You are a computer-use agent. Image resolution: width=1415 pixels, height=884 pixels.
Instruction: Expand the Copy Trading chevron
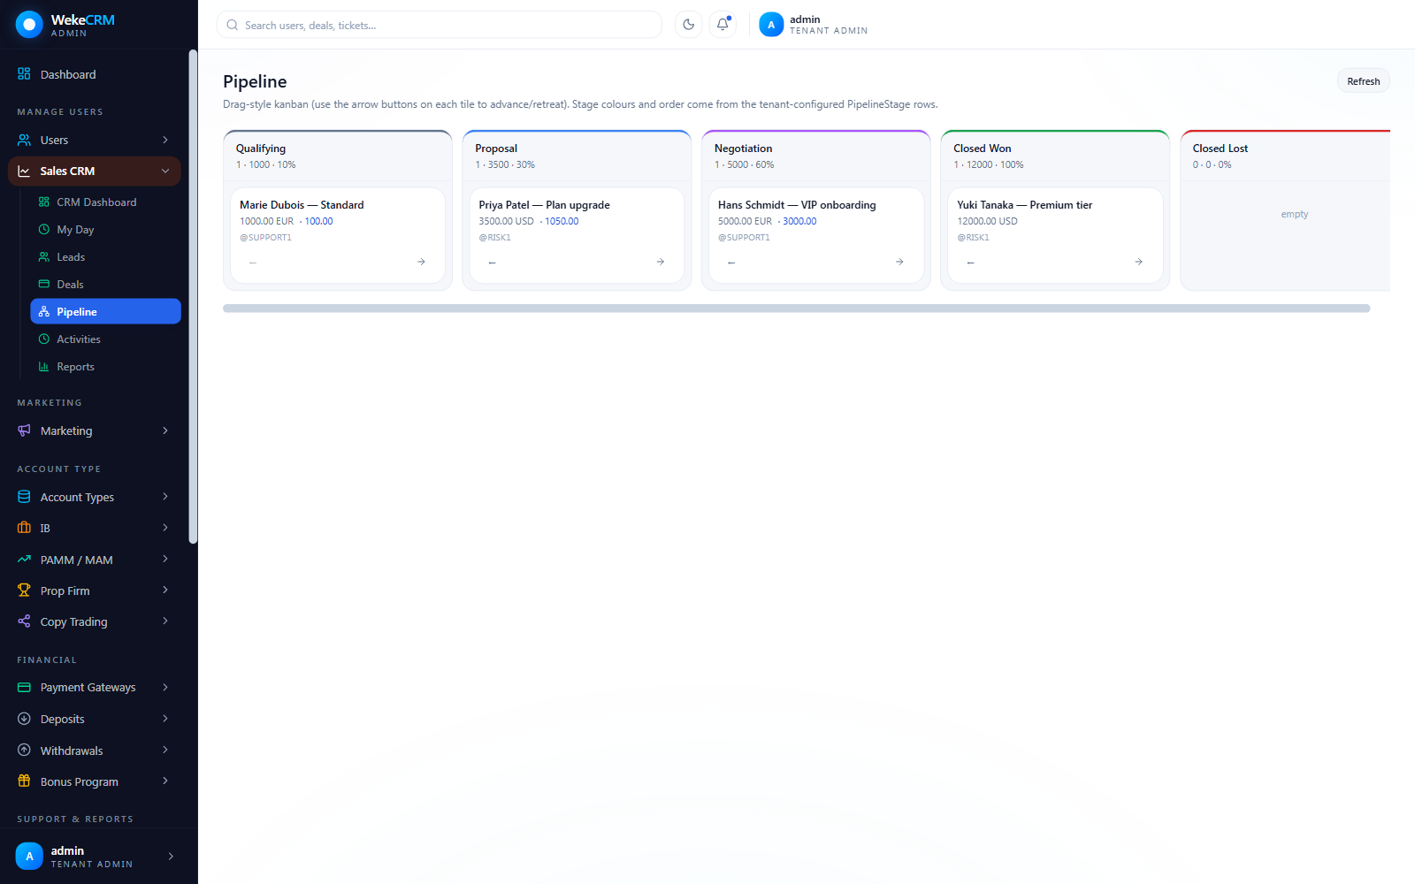tap(165, 621)
